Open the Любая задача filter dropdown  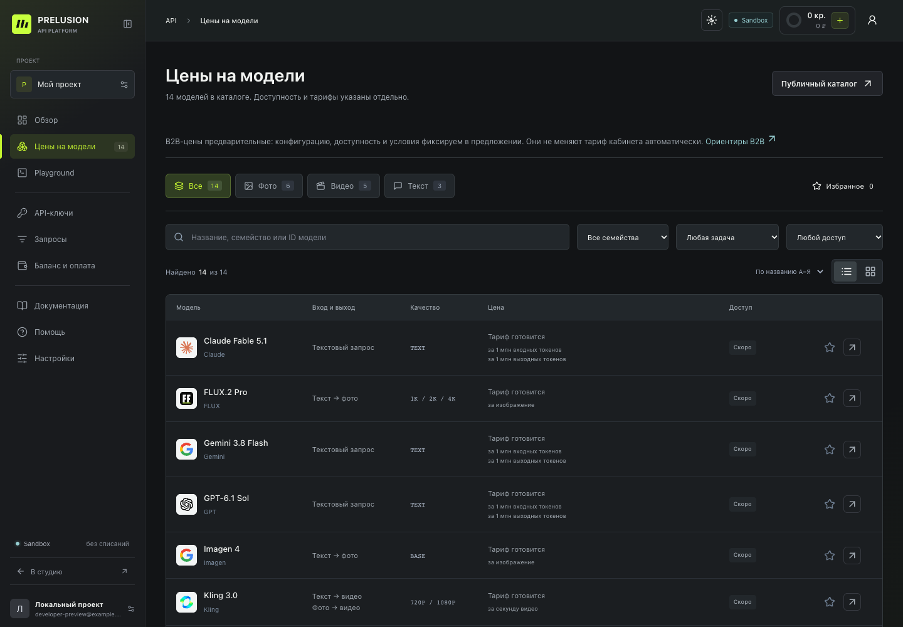pos(727,237)
